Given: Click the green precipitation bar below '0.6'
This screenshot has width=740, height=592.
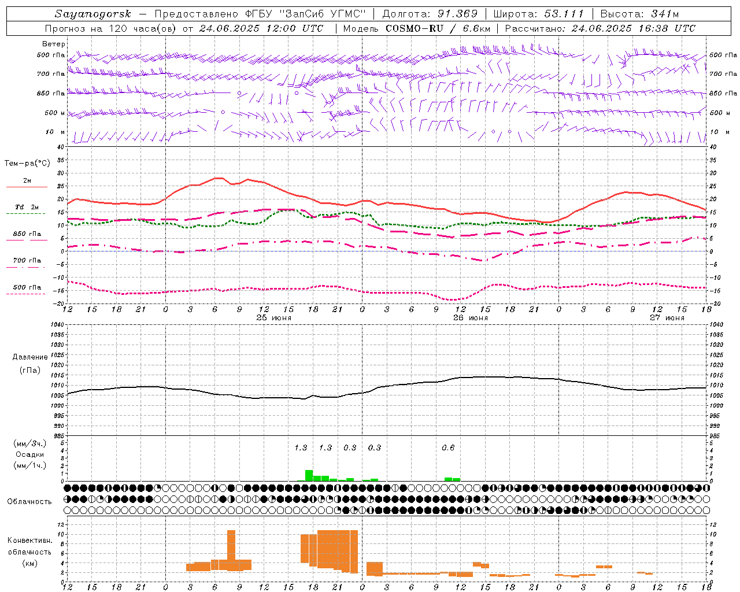Looking at the screenshot, I should coord(448,479).
